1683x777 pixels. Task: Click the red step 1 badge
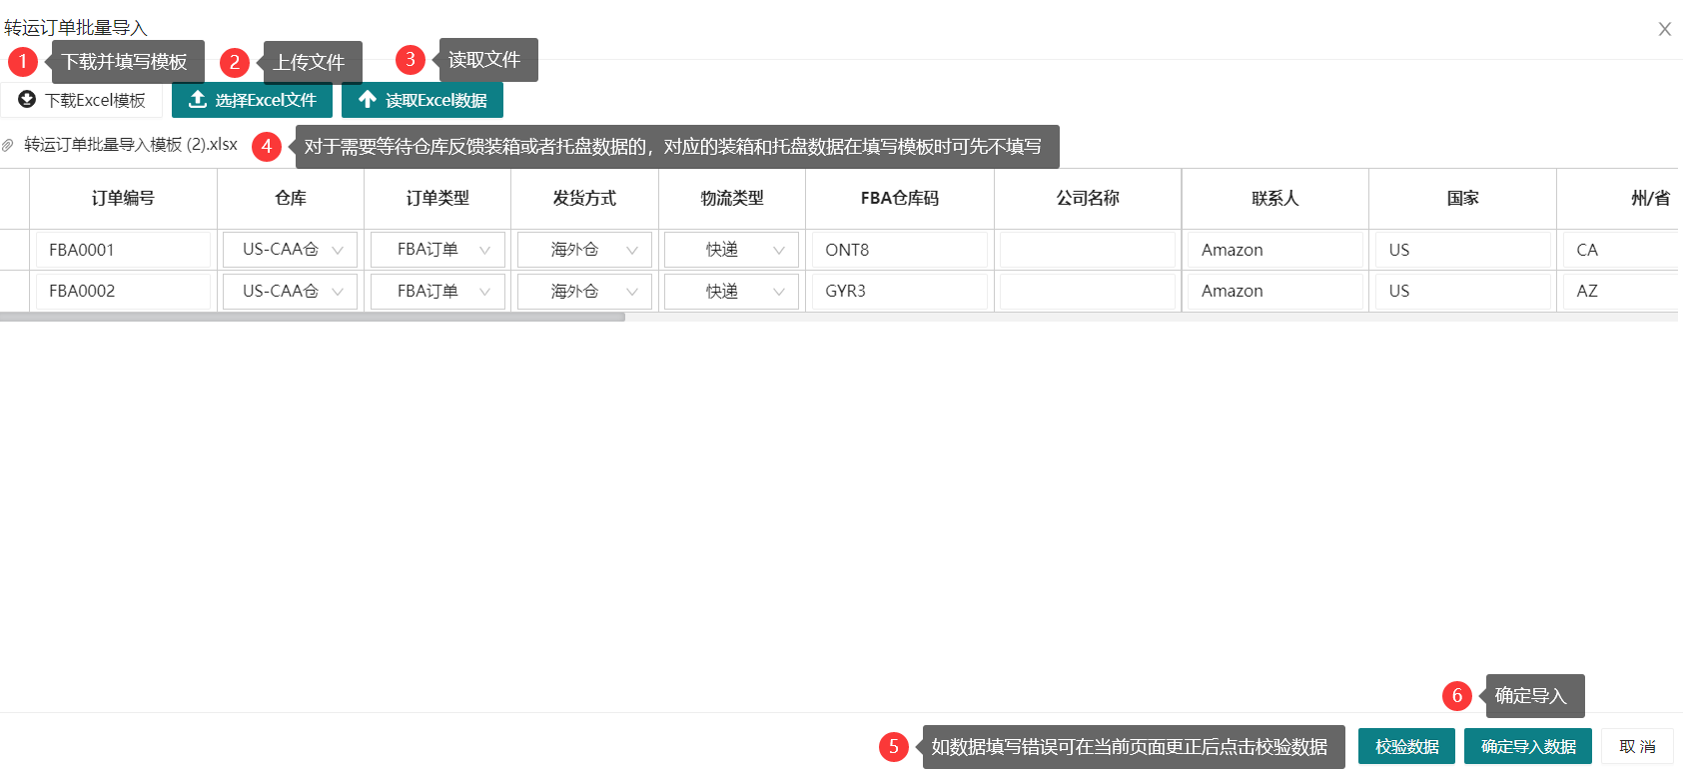tap(23, 62)
